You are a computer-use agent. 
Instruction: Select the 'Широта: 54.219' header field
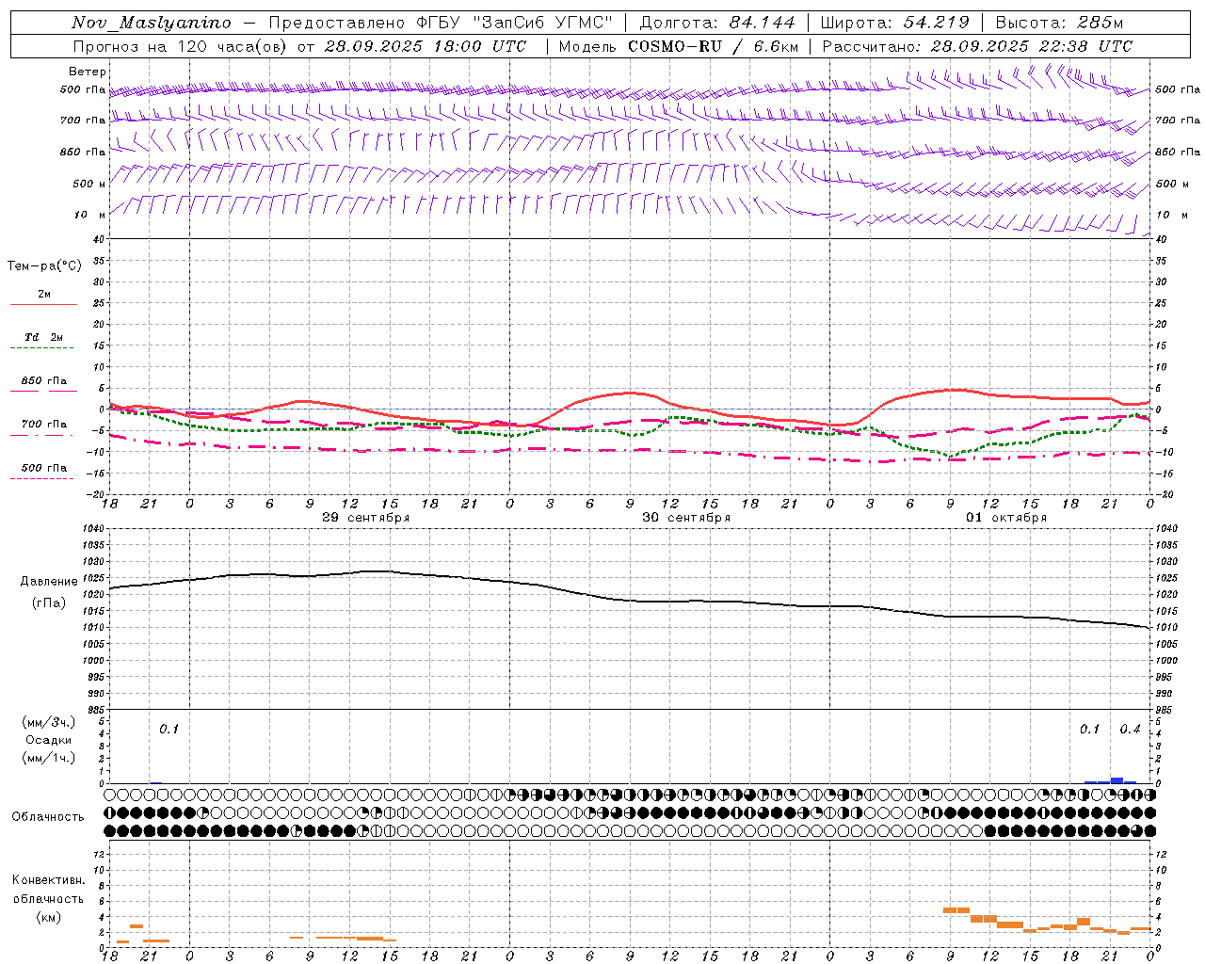click(894, 23)
